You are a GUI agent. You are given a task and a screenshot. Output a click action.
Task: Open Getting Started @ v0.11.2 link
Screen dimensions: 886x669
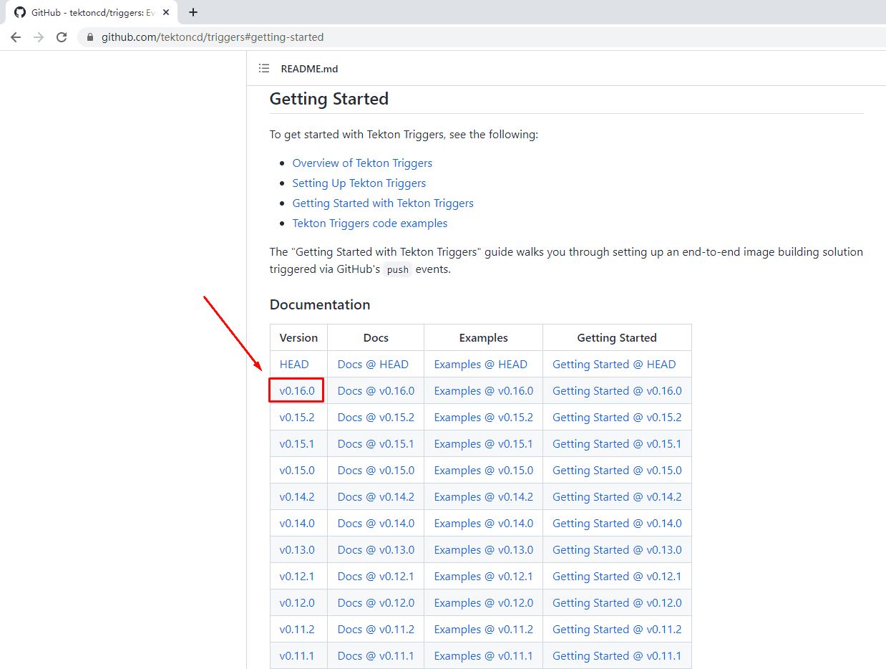(x=617, y=630)
